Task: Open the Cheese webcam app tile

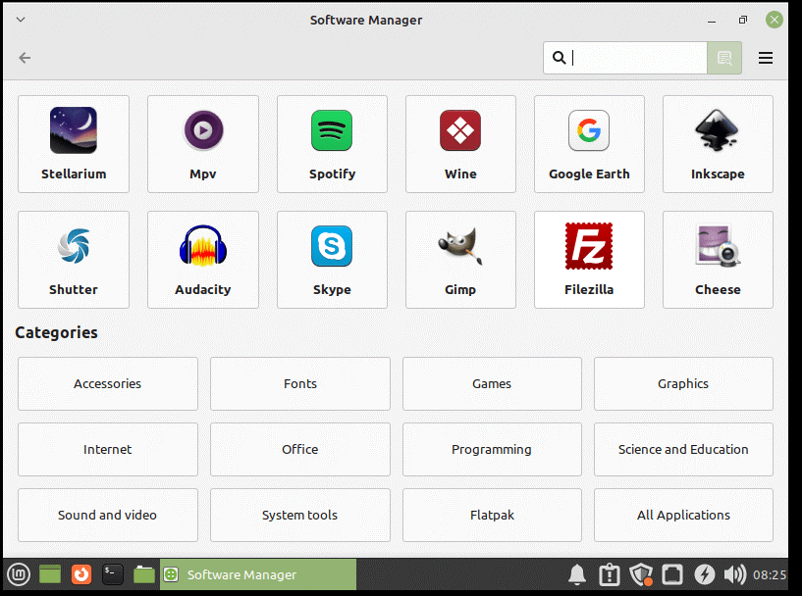Action: [x=718, y=260]
